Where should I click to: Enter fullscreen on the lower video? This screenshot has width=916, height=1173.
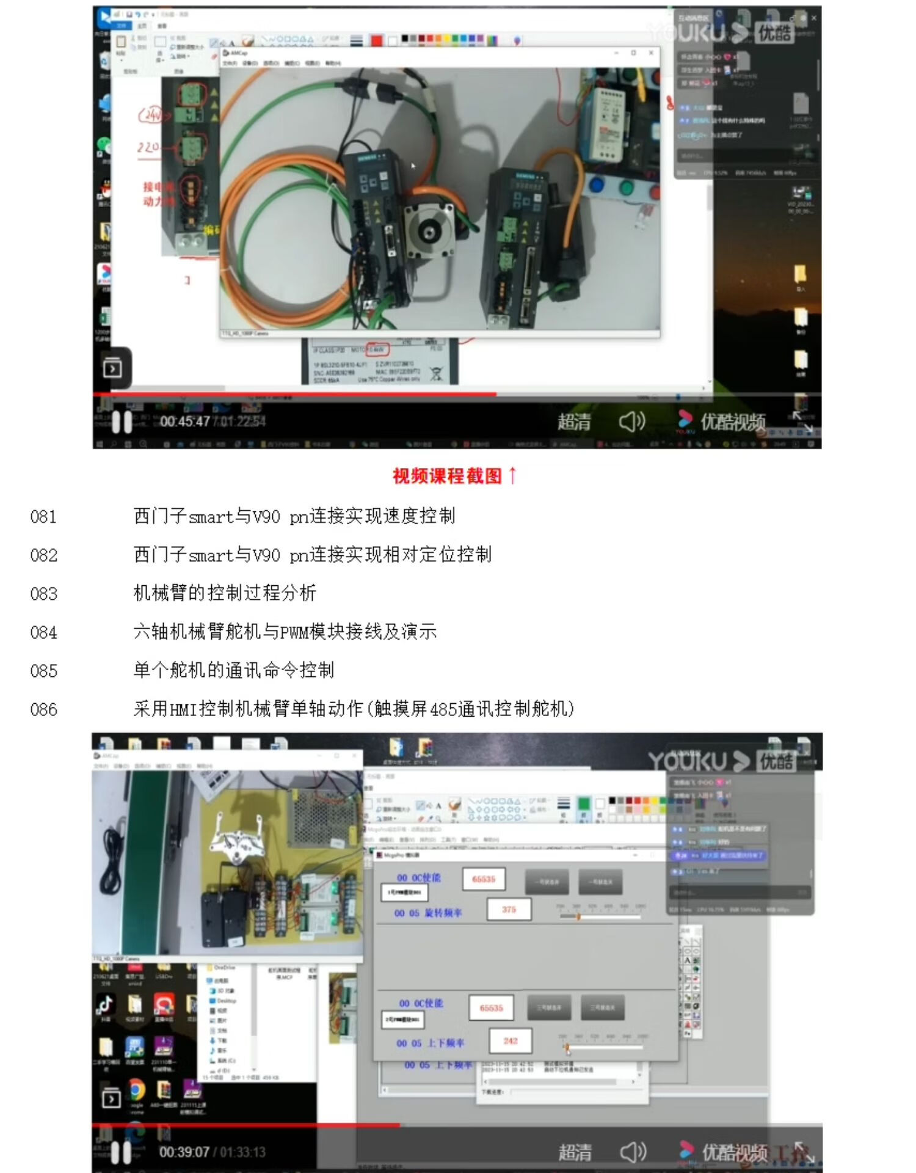[804, 1152]
